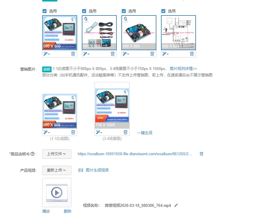Edit the video name with pencil icon
Image resolution: width=253 pixels, height=215 pixels.
(x=176, y=205)
